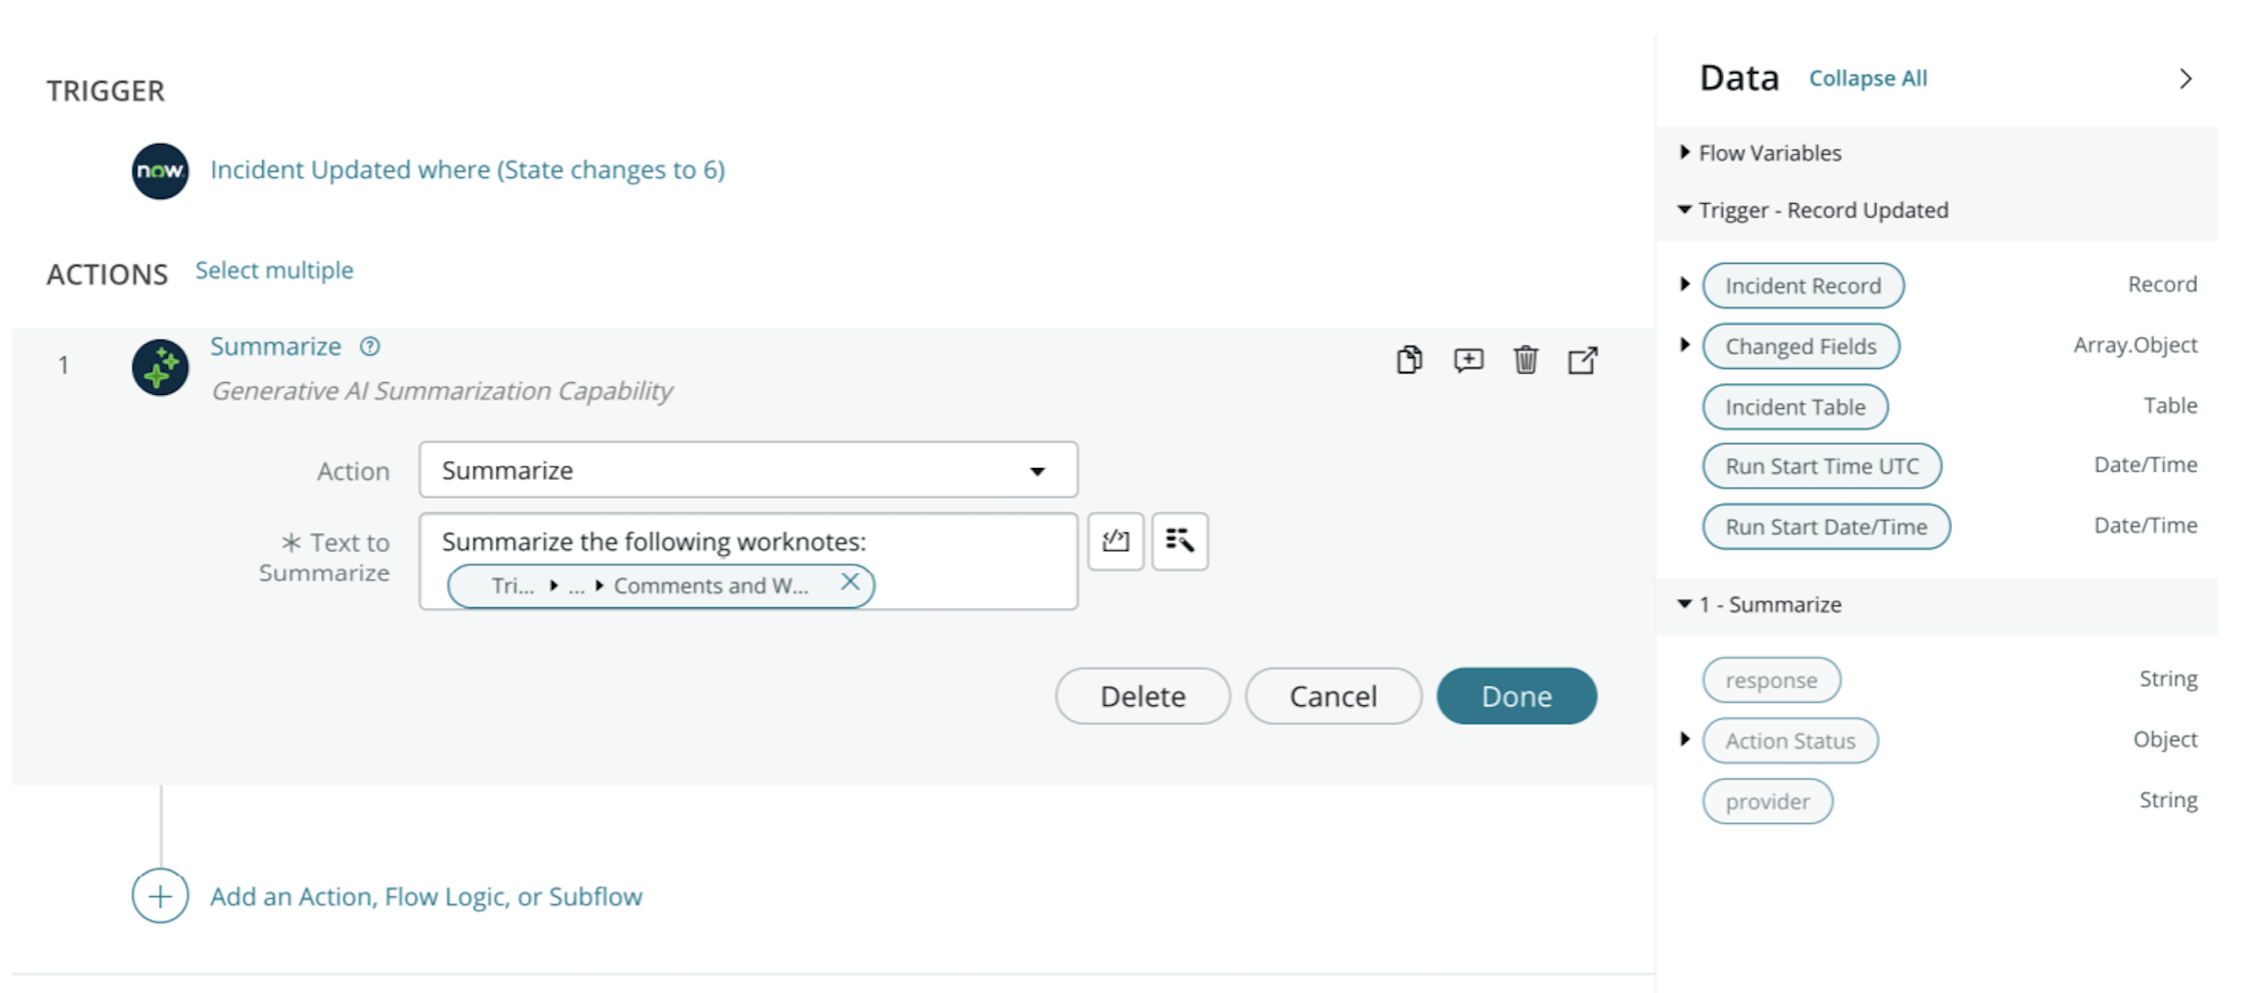
Task: Click the trash icon to delete the action
Action: (x=1526, y=360)
